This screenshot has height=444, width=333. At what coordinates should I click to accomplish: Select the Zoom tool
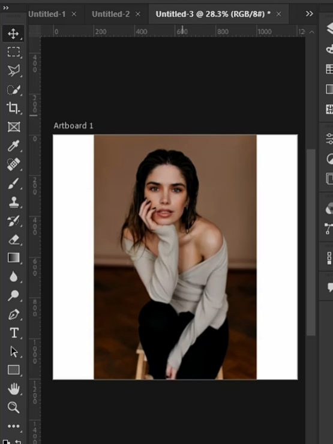[13, 407]
